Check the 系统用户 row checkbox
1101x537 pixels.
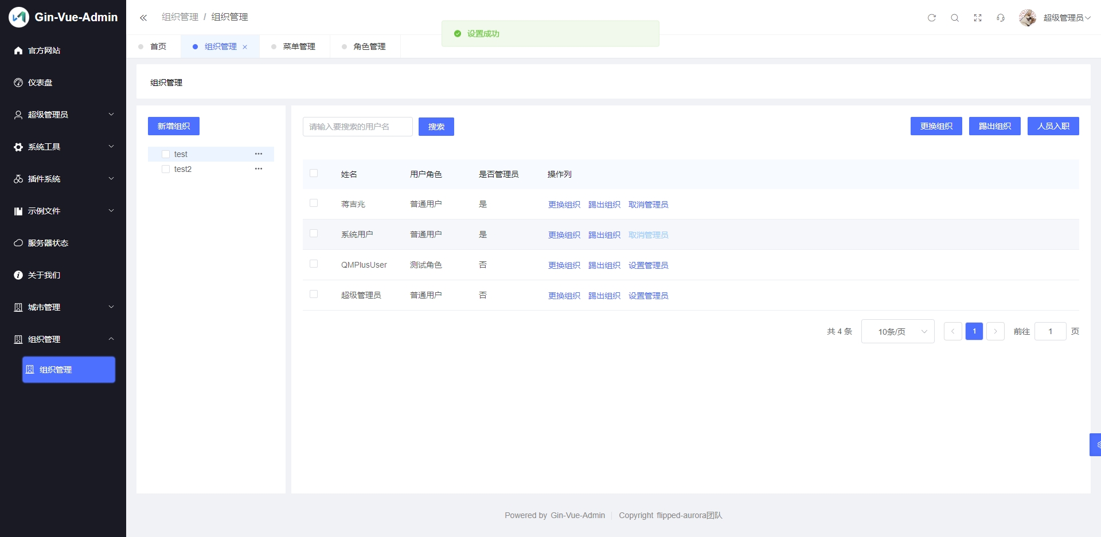314,233
